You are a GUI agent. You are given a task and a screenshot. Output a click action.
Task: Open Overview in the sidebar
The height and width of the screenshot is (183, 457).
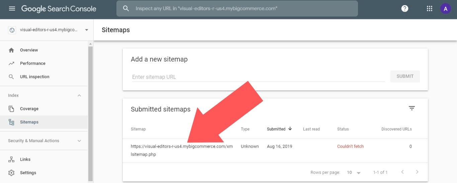29,50
